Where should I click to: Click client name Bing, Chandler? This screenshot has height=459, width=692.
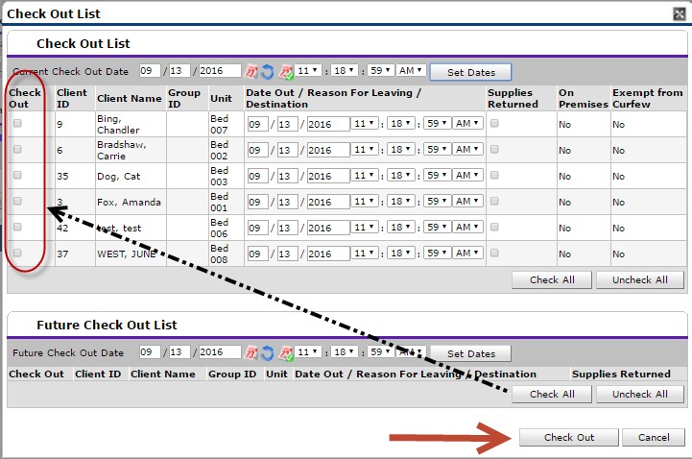coord(118,124)
